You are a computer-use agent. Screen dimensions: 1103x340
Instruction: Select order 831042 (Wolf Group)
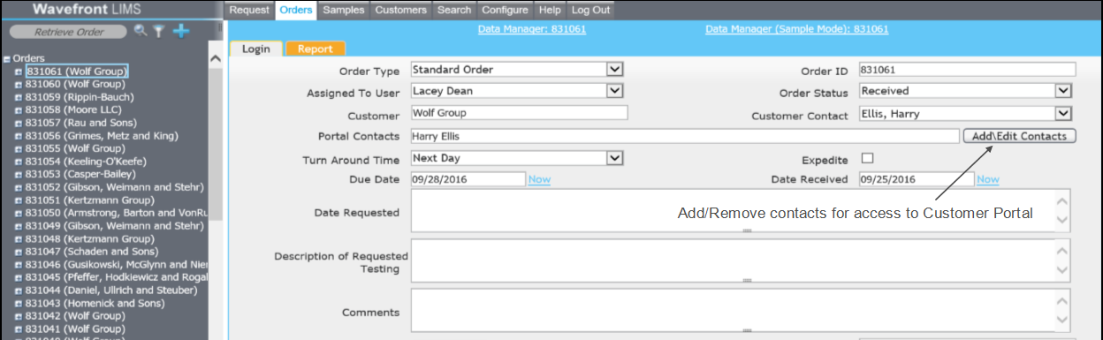(x=74, y=316)
